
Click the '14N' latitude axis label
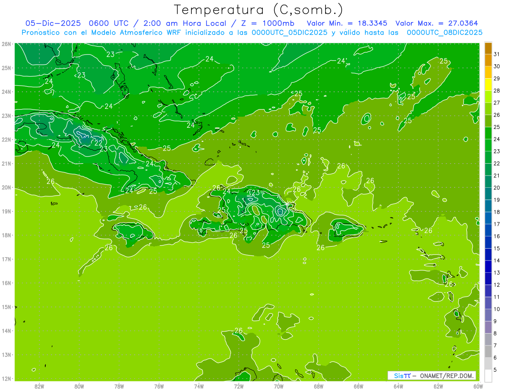(6, 331)
